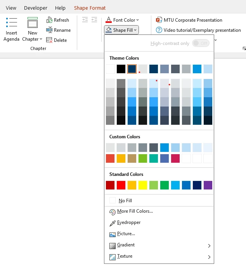Choose the amber yellow custom color swatch
The width and height of the screenshot is (246, 265).
[121, 158]
